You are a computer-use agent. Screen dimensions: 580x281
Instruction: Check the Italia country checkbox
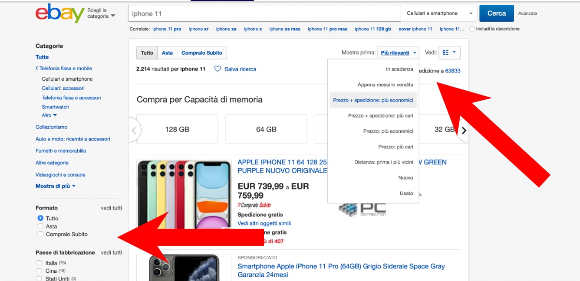[39, 263]
